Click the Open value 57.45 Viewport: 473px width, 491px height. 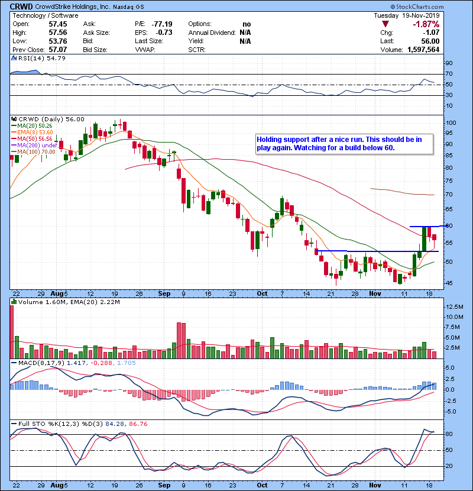click(58, 24)
